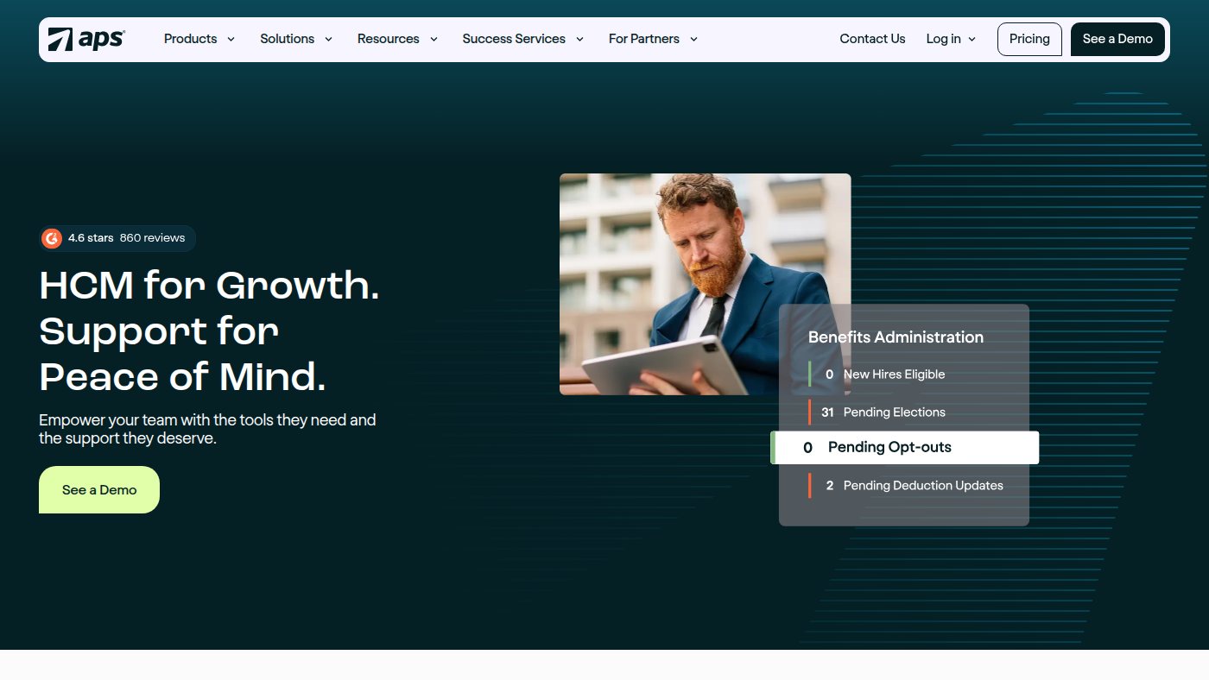Expand the Resources dropdown chevron
The height and width of the screenshot is (680, 1209).
click(x=434, y=39)
